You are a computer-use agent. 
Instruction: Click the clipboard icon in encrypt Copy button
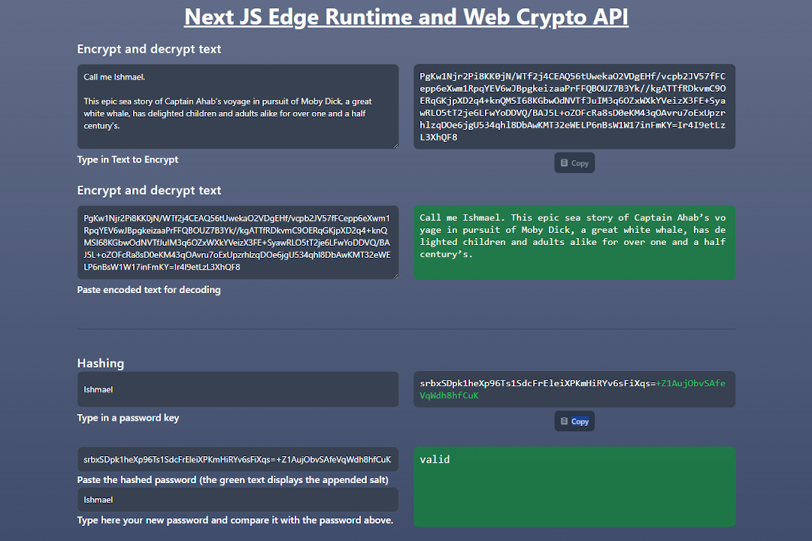[564, 163]
